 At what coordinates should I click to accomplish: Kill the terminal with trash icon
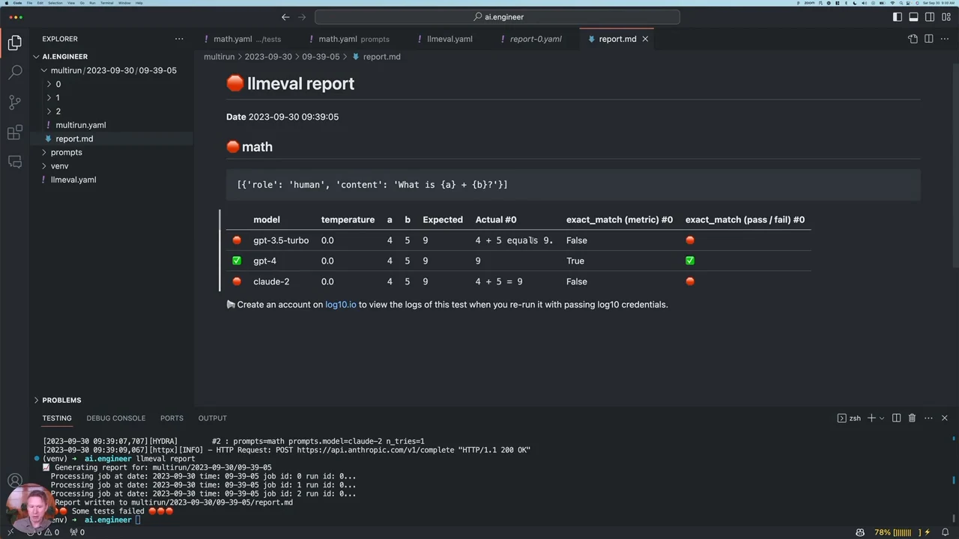[x=912, y=418]
